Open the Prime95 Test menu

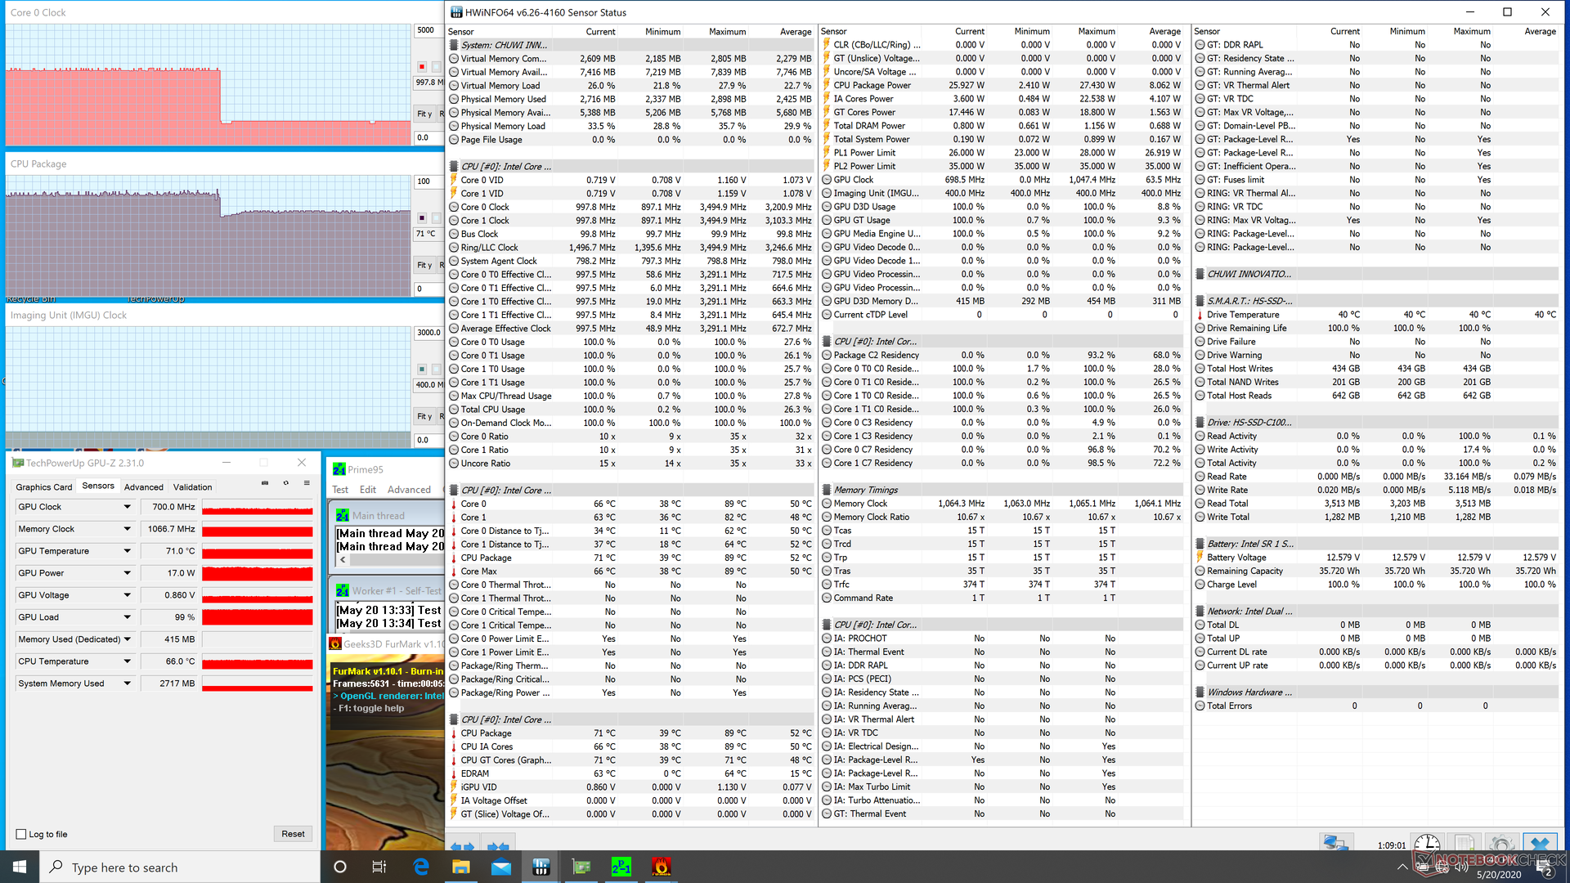(340, 490)
